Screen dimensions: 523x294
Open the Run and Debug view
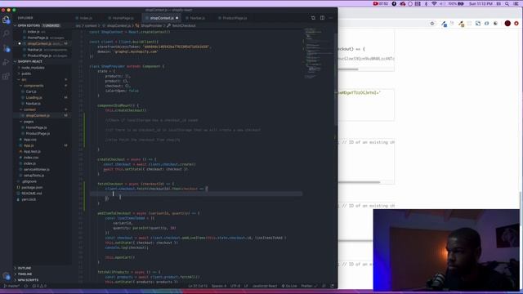tap(6, 62)
